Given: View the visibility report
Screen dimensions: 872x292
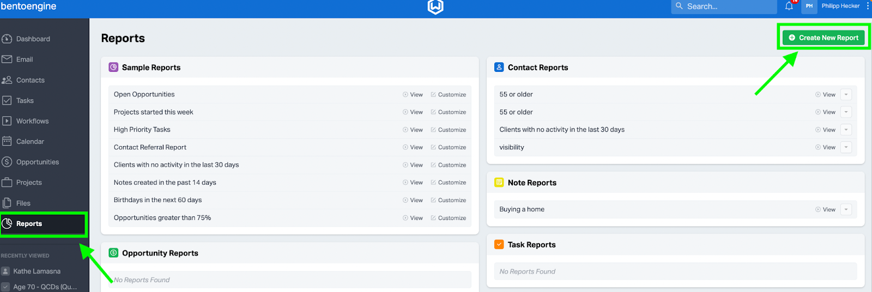Looking at the screenshot, I should point(826,147).
